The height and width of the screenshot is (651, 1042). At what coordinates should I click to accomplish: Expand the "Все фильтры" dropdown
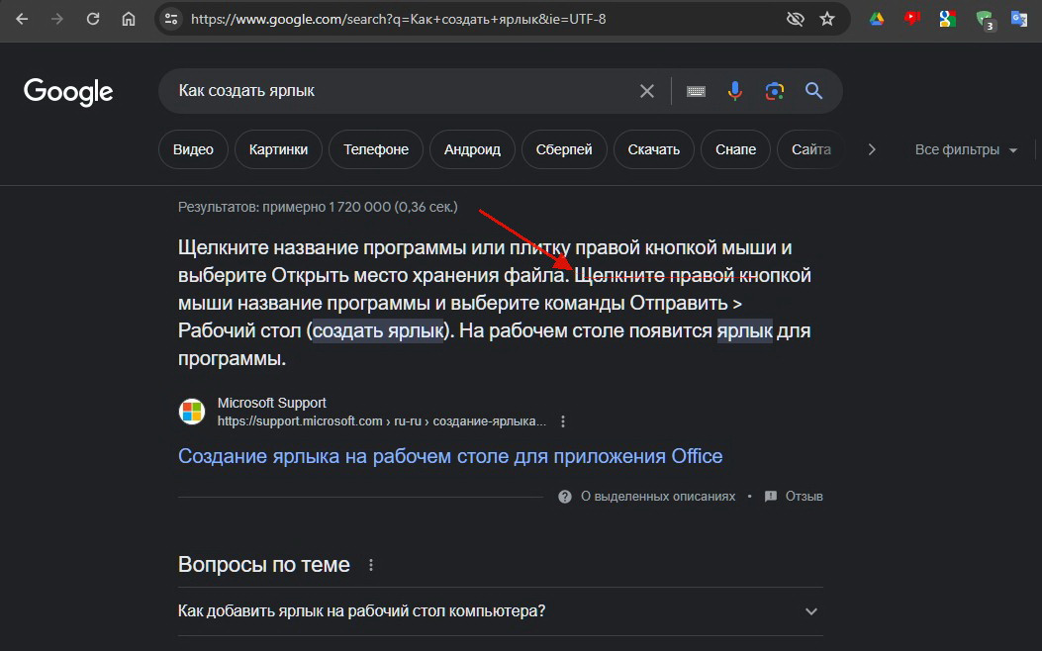click(x=966, y=149)
